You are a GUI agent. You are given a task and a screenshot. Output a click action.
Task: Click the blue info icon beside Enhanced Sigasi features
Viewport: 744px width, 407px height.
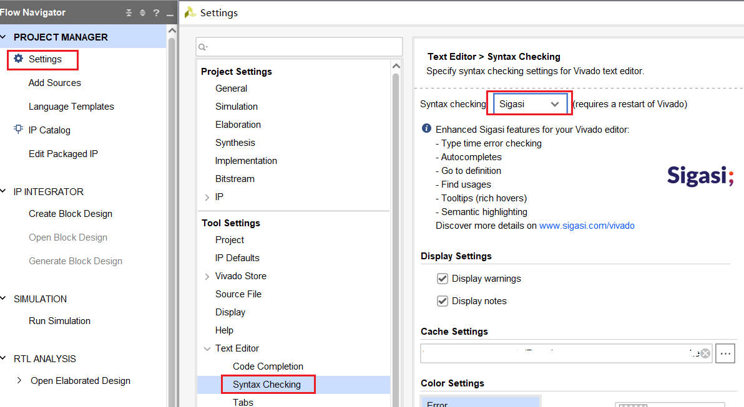[x=426, y=128]
